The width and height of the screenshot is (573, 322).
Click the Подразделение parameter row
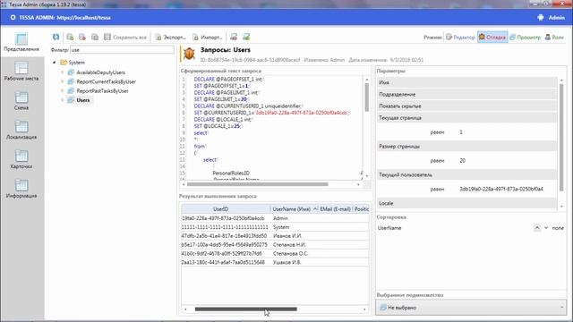tap(466, 94)
